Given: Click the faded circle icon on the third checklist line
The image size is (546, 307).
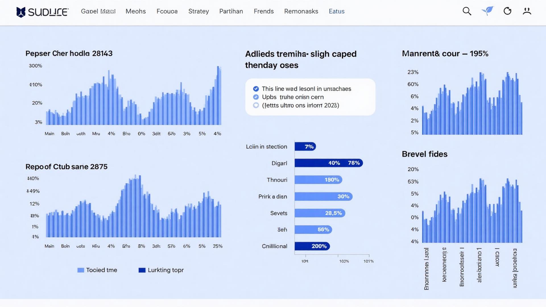Looking at the screenshot, I should (x=256, y=105).
